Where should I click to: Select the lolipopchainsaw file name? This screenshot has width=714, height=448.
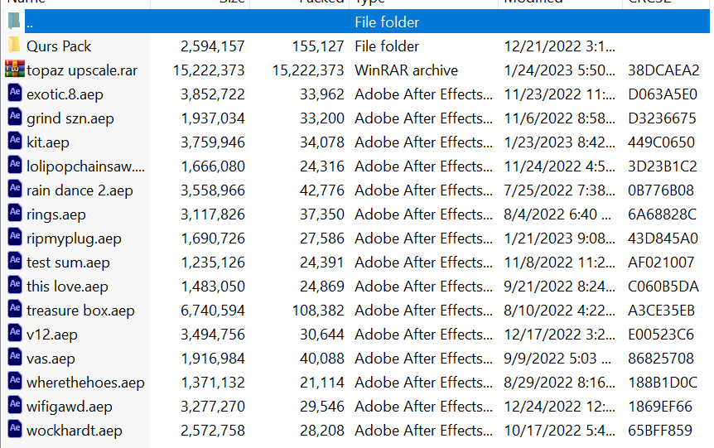click(85, 166)
